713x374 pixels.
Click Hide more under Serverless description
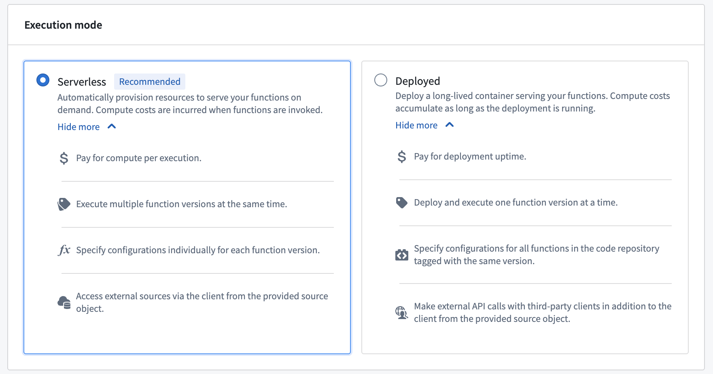[78, 127]
